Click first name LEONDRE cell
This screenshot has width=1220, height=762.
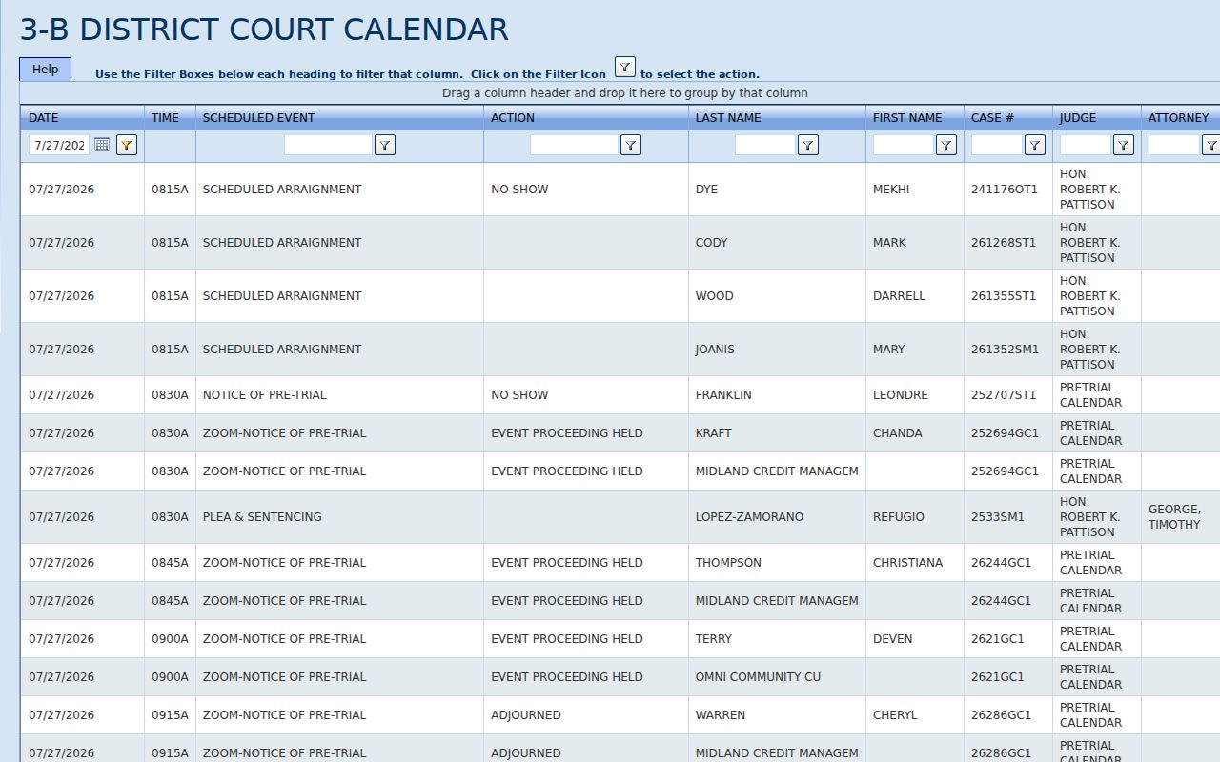point(915,395)
